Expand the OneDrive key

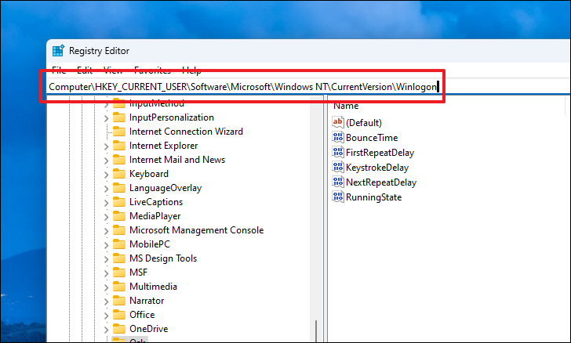[x=106, y=330]
